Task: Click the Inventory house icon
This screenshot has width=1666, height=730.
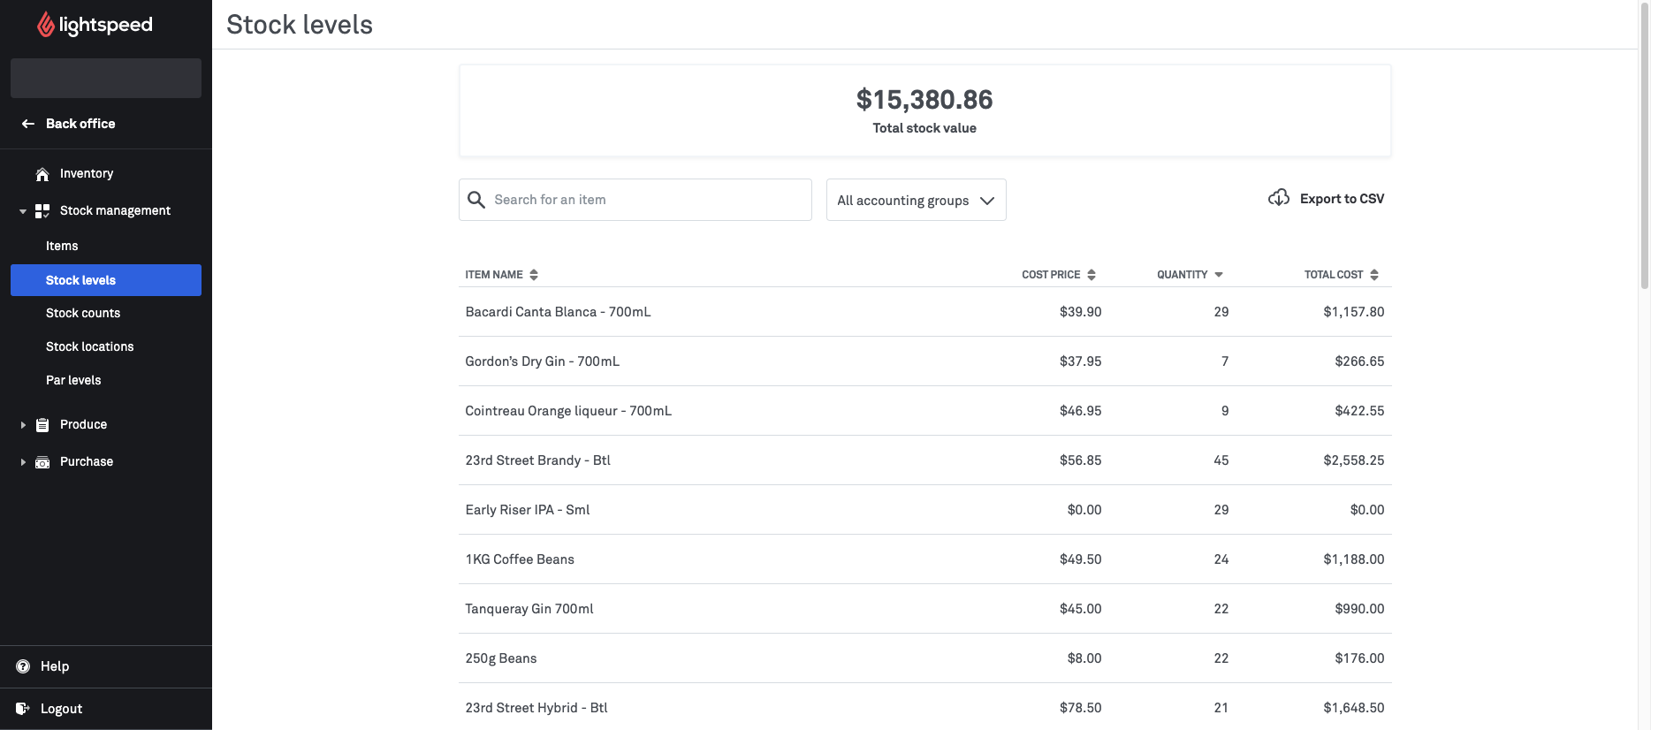Action: click(42, 174)
